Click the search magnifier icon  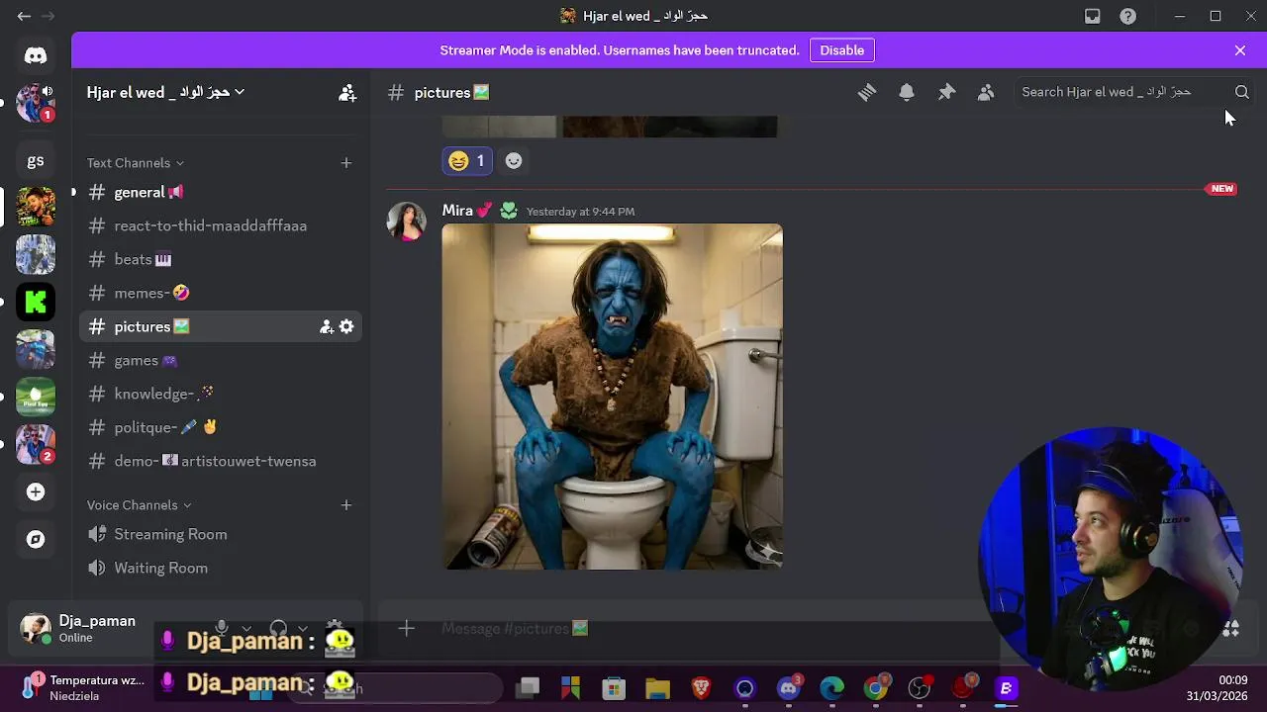point(1242,92)
